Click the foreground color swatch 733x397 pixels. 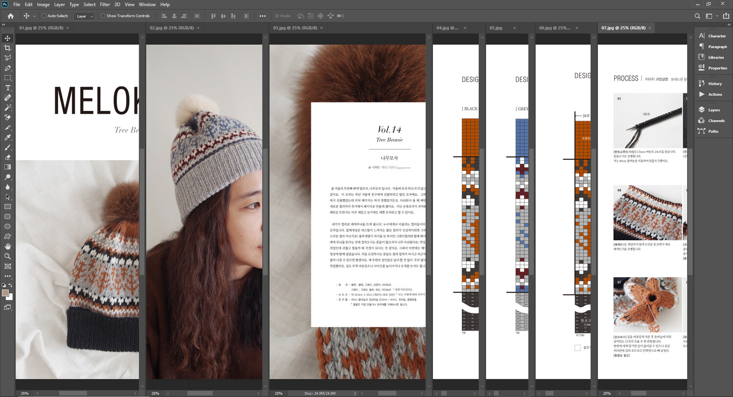click(x=5, y=293)
